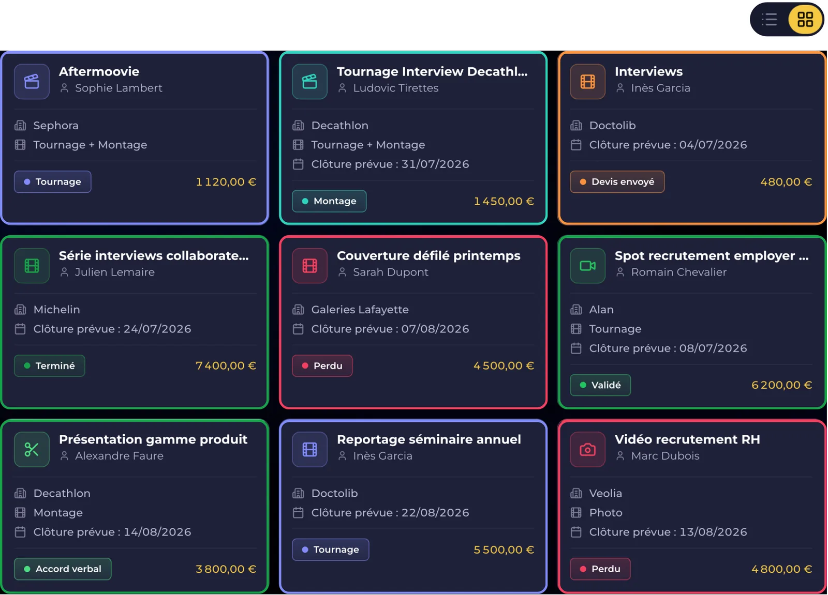Click the person icon next to Sophie Lambert
This screenshot has width=828, height=595.
pyautogui.click(x=64, y=88)
